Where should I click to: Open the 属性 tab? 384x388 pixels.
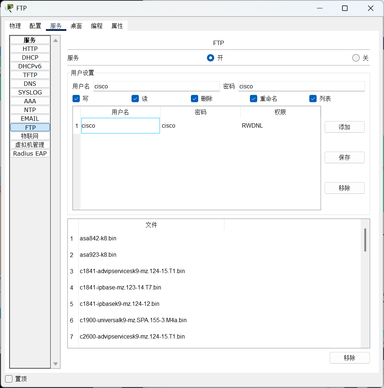point(117,26)
